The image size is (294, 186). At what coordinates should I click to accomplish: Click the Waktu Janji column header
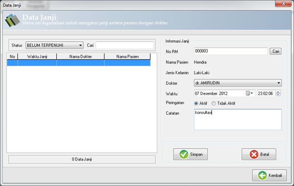(x=37, y=56)
